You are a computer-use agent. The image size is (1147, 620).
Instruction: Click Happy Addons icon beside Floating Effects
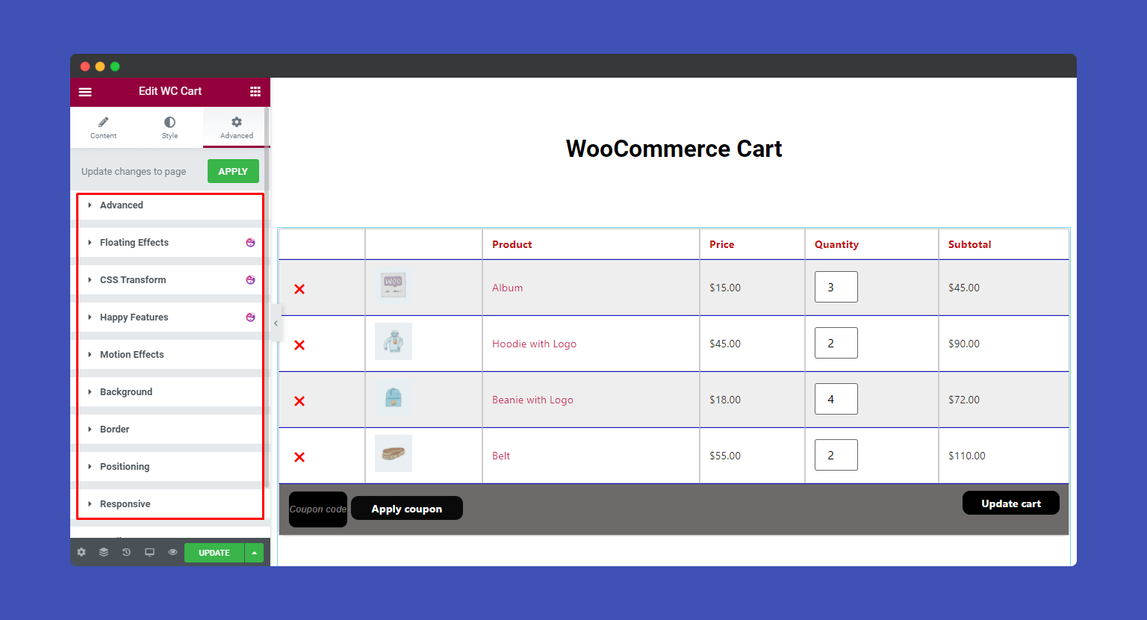[x=251, y=243]
